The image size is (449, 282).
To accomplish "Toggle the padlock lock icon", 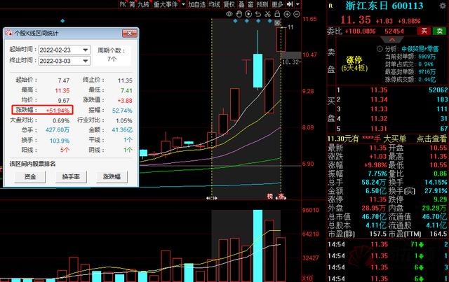I will [277, 14].
